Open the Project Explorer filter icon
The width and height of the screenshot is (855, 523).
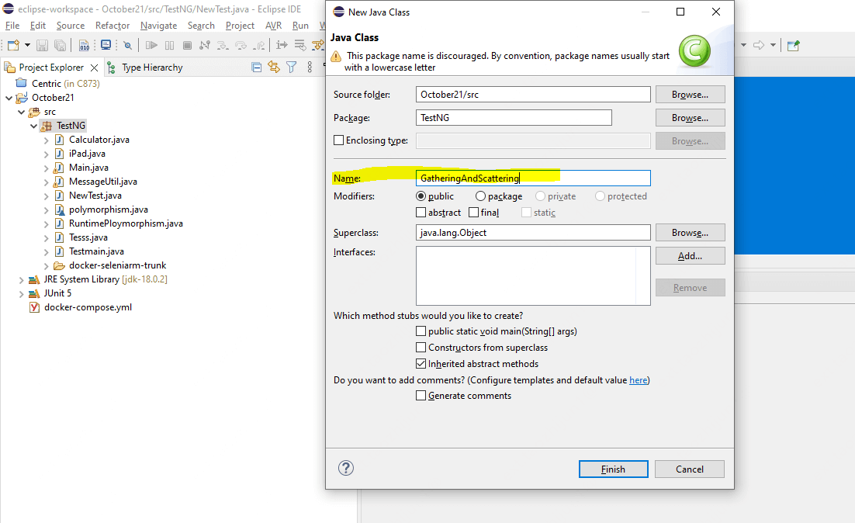292,67
